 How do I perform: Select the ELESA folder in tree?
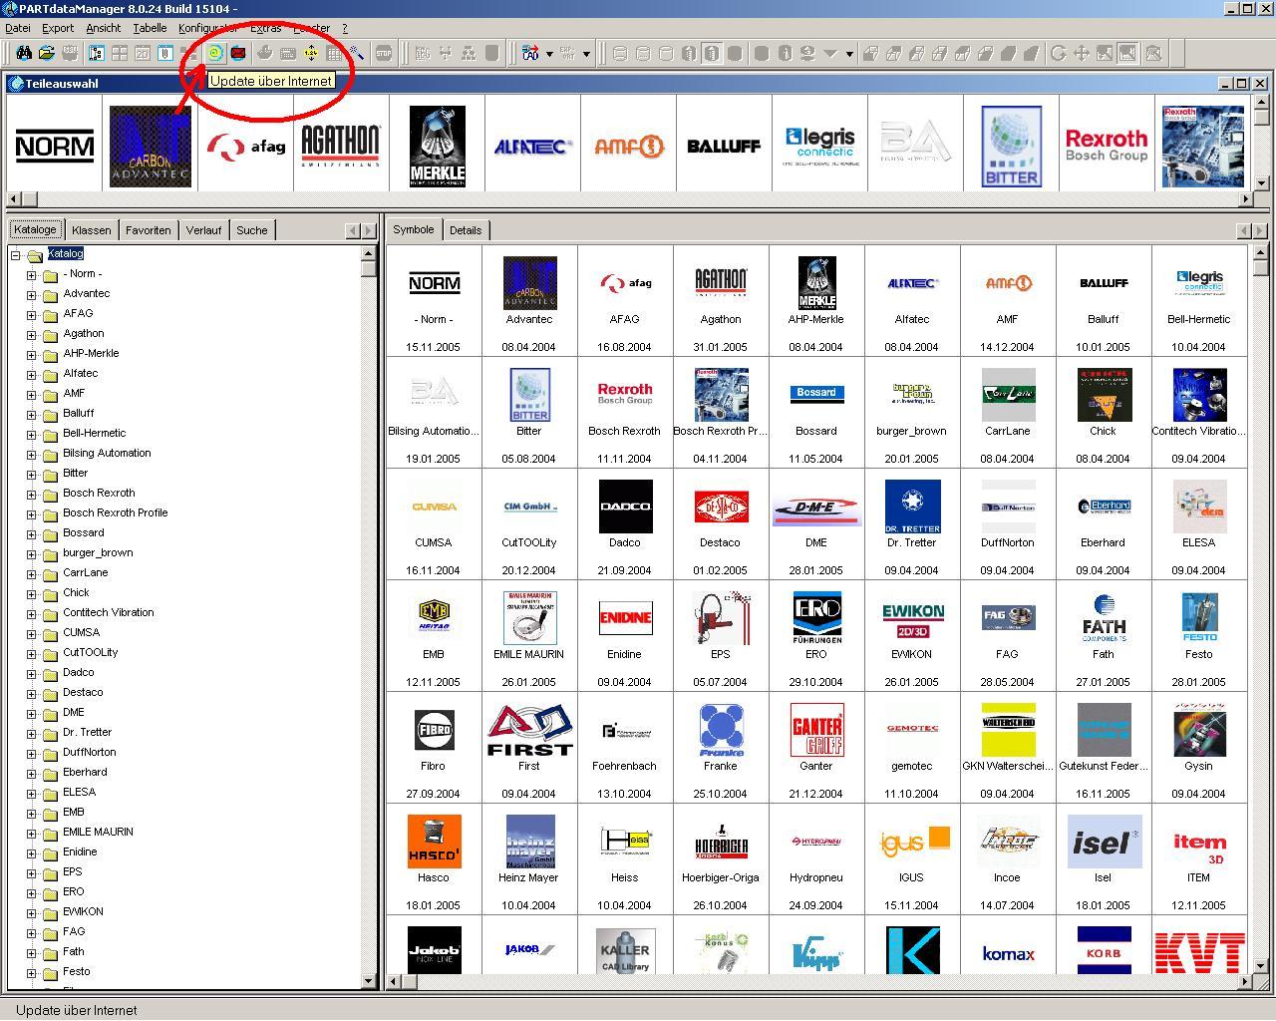click(80, 793)
